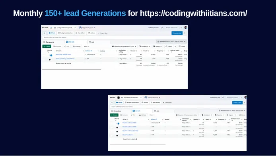Click the black account logo square in the VM Media header
This screenshot has height=156, width=276.
click(119, 97)
